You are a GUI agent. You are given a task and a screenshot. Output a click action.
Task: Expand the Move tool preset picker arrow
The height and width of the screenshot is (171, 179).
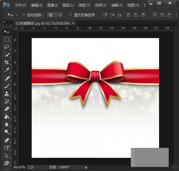pos(17,15)
